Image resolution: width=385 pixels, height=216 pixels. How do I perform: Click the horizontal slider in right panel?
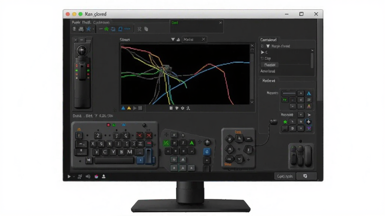(x=289, y=93)
